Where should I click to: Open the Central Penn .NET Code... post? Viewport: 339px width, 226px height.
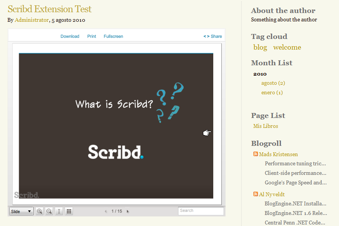click(295, 223)
